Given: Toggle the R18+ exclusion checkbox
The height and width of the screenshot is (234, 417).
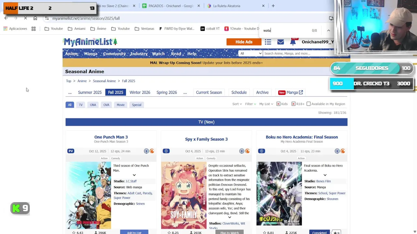Looking at the screenshot, I should pos(294,104).
